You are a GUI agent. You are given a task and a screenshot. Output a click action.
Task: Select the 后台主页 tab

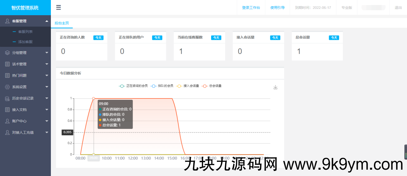[62, 23]
